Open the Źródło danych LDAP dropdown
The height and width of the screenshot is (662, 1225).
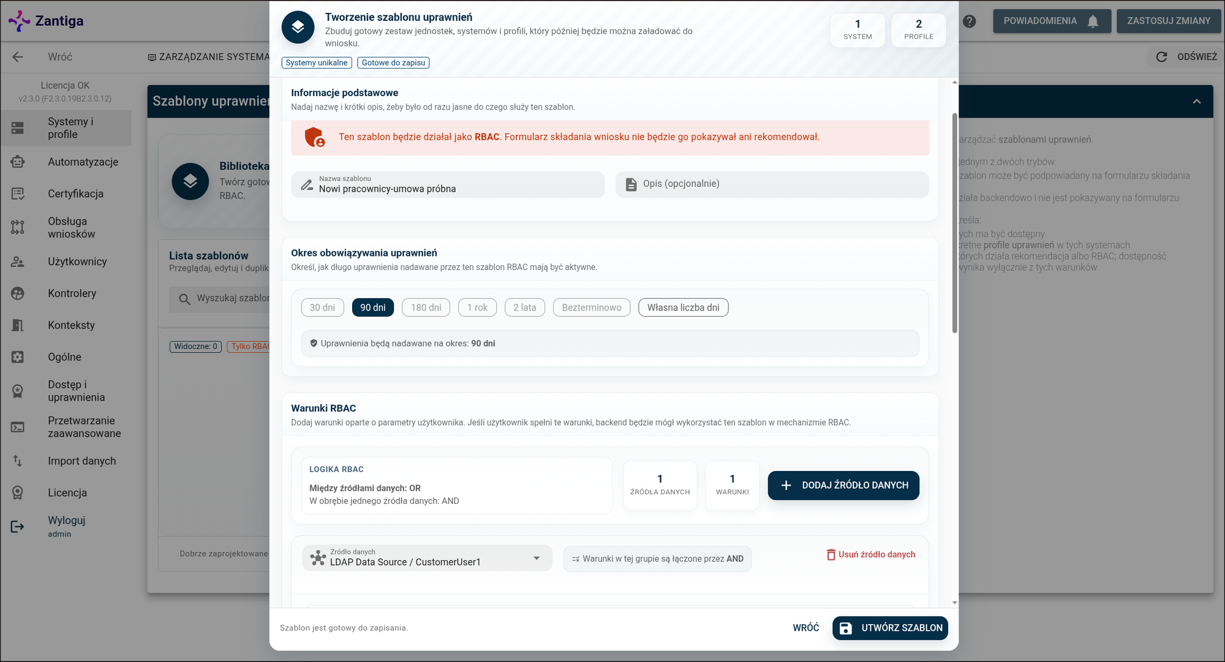[428, 558]
